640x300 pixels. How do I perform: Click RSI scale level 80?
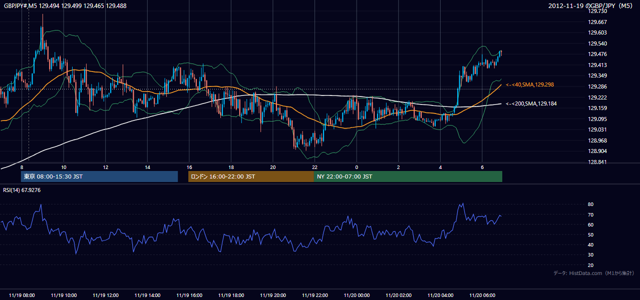591,204
